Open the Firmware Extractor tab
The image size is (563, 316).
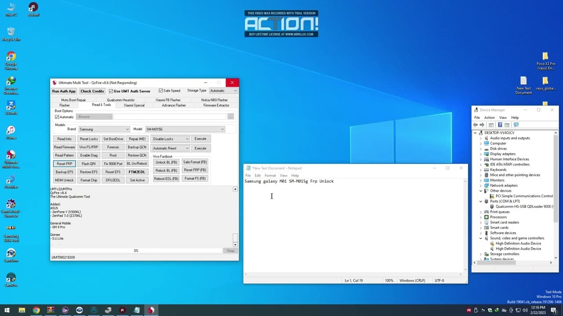pos(216,105)
